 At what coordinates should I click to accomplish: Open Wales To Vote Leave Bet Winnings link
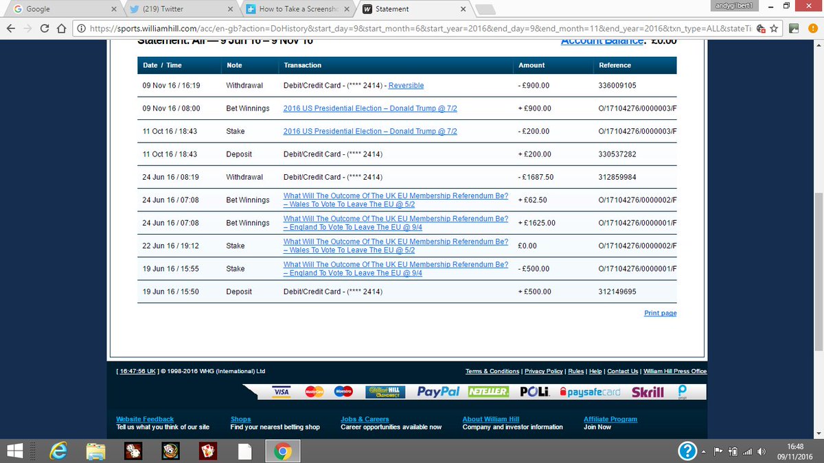[x=396, y=200]
